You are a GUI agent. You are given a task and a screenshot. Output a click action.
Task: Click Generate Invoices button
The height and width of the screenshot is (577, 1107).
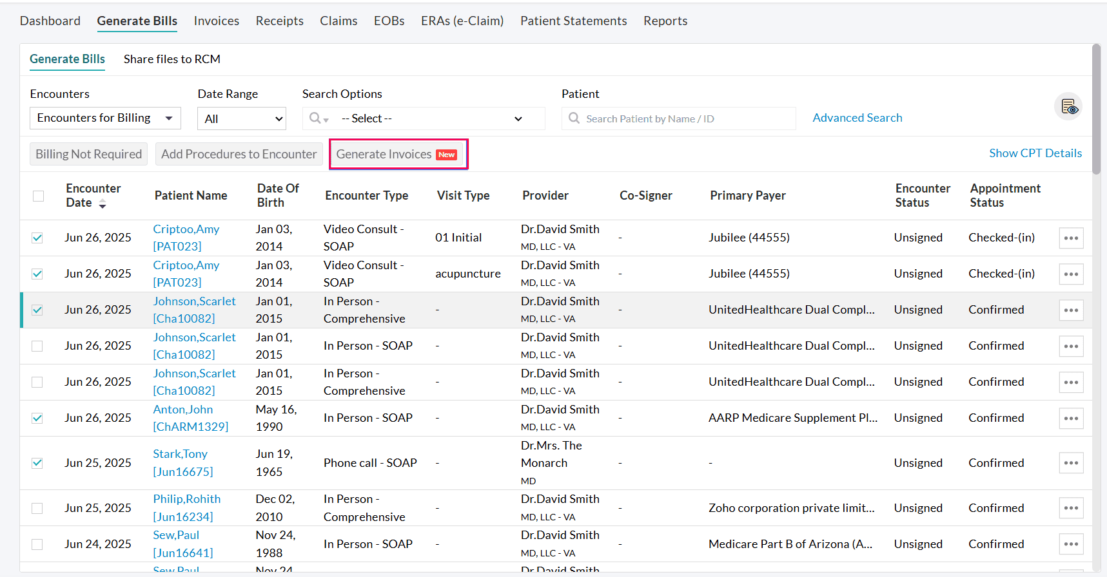click(398, 154)
